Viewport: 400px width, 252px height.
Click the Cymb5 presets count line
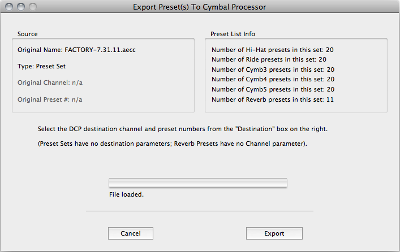point(273,89)
